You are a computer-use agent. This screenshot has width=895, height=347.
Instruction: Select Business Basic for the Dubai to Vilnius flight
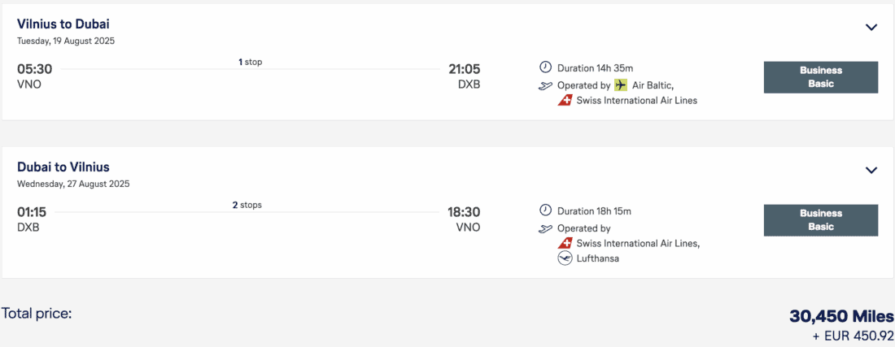[x=820, y=220]
